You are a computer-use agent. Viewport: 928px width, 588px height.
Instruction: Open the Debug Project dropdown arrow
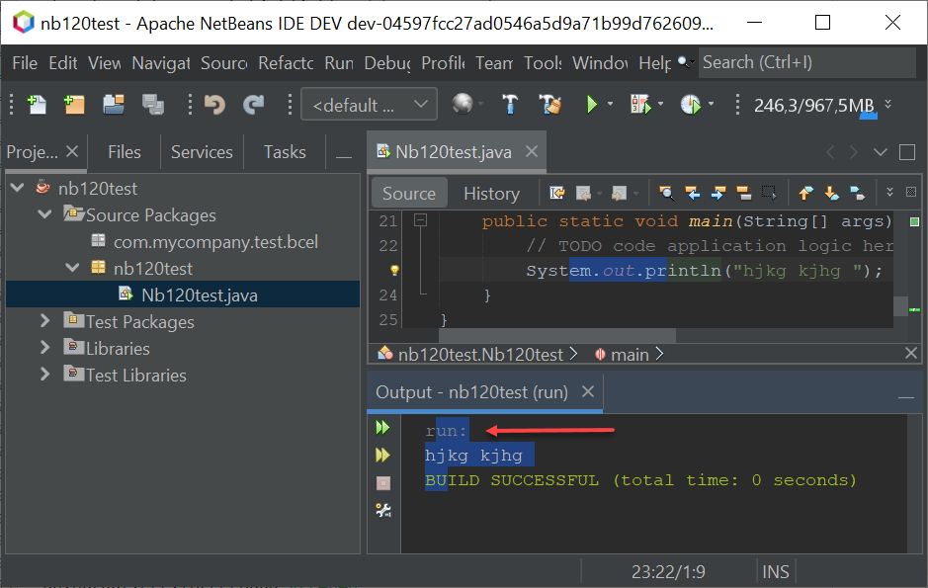pos(660,105)
